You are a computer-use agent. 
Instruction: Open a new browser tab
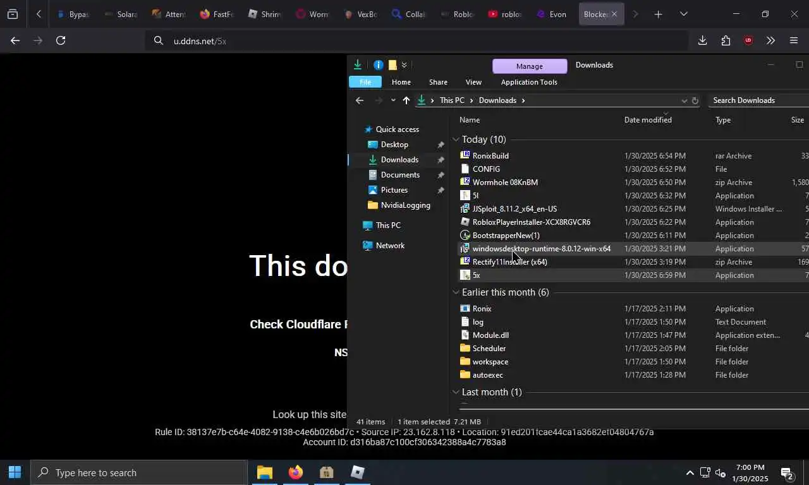(x=658, y=14)
